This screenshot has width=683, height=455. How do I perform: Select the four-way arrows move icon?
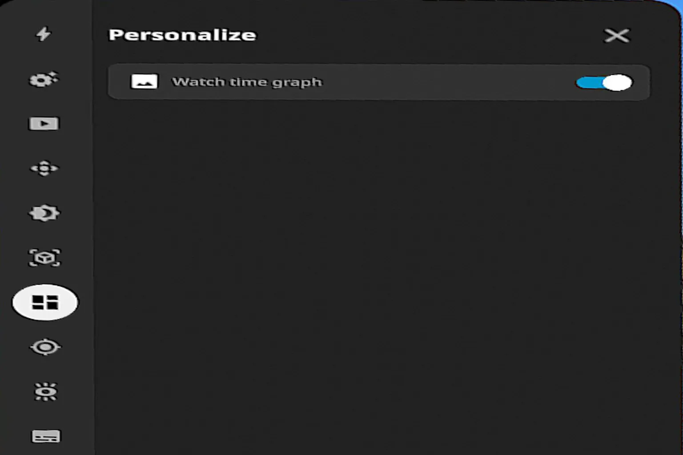44,168
